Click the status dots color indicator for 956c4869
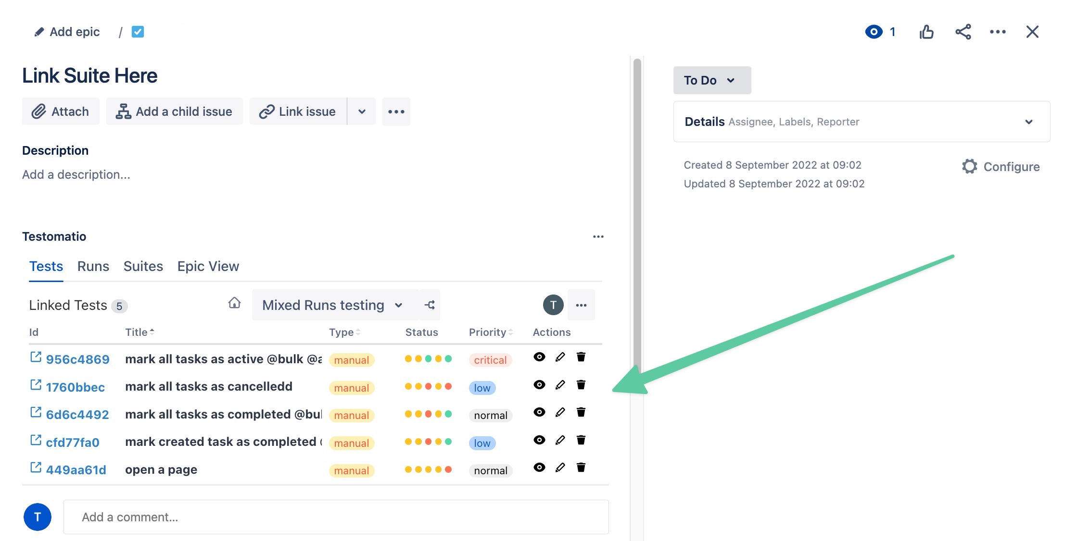 (x=428, y=358)
